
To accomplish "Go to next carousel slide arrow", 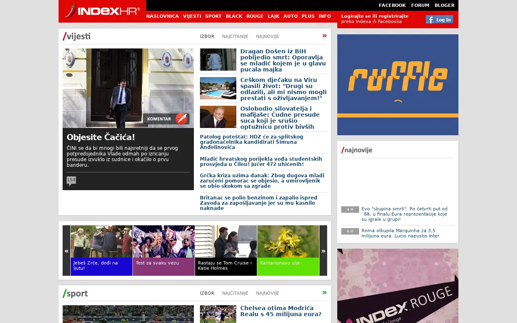I will point(323,251).
